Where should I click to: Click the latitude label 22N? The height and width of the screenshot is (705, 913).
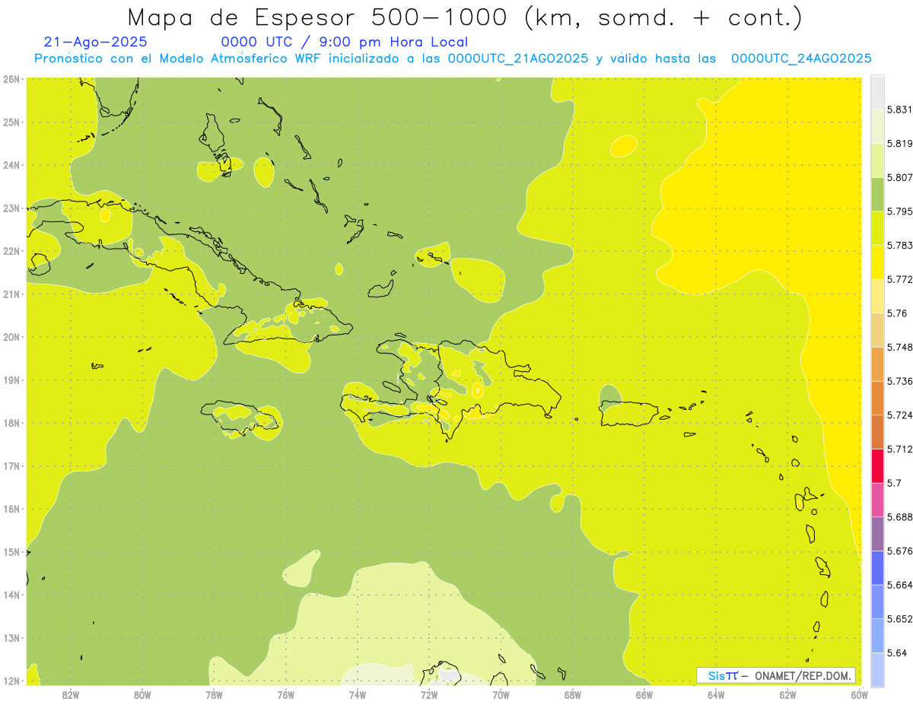11,251
